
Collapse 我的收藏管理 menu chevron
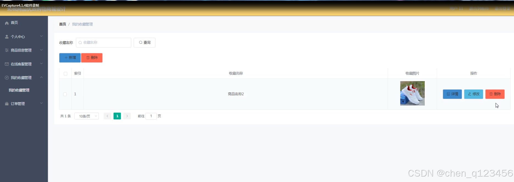point(41,77)
